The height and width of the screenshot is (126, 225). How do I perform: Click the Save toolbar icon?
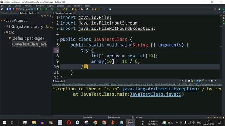click(7, 9)
